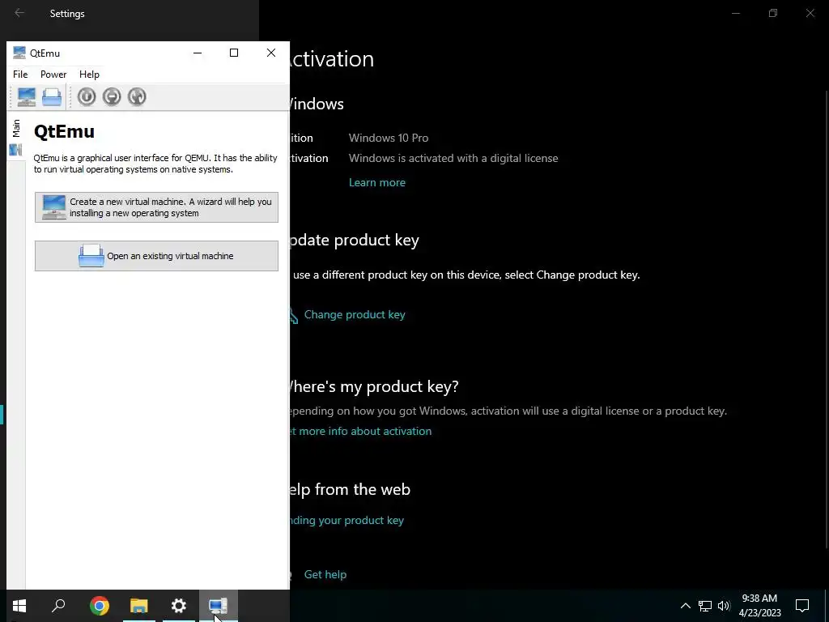Go back using the Settings back arrow

(x=19, y=13)
